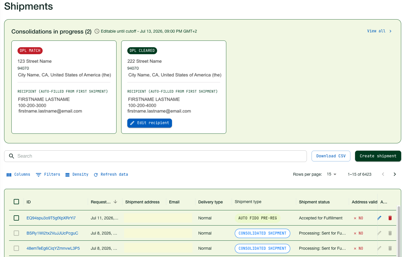
Task: Click CONSOLIDATED SHIPMENT chip in BSRy1Wi2tx2VuJJUcPcguC row
Action: coord(263,233)
